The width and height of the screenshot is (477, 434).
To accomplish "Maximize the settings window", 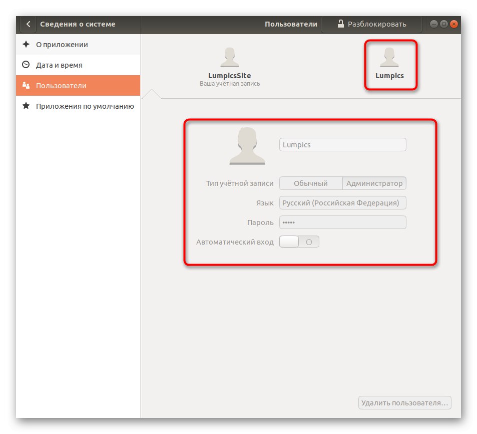I will pyautogui.click(x=444, y=24).
